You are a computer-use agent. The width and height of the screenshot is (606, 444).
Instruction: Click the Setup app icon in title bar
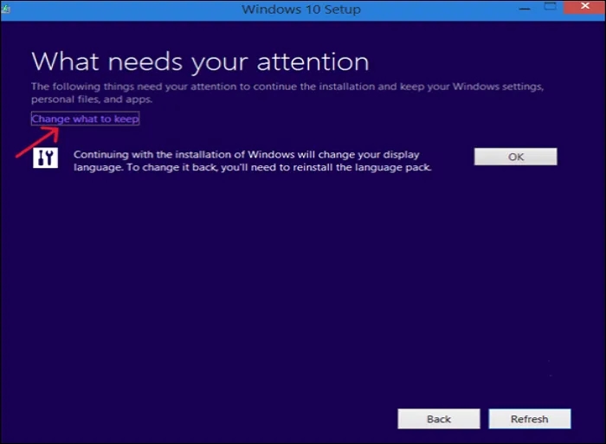(x=6, y=9)
